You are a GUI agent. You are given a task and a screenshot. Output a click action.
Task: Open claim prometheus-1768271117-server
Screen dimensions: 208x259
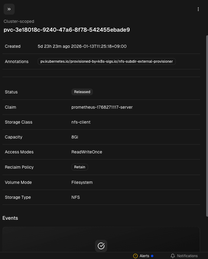tap(102, 107)
